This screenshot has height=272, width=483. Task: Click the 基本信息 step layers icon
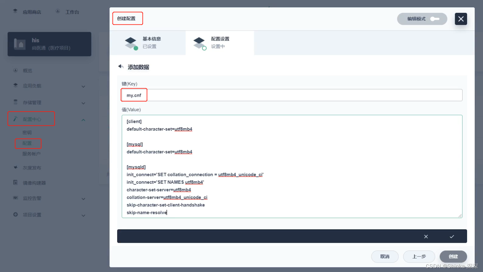[x=131, y=43]
